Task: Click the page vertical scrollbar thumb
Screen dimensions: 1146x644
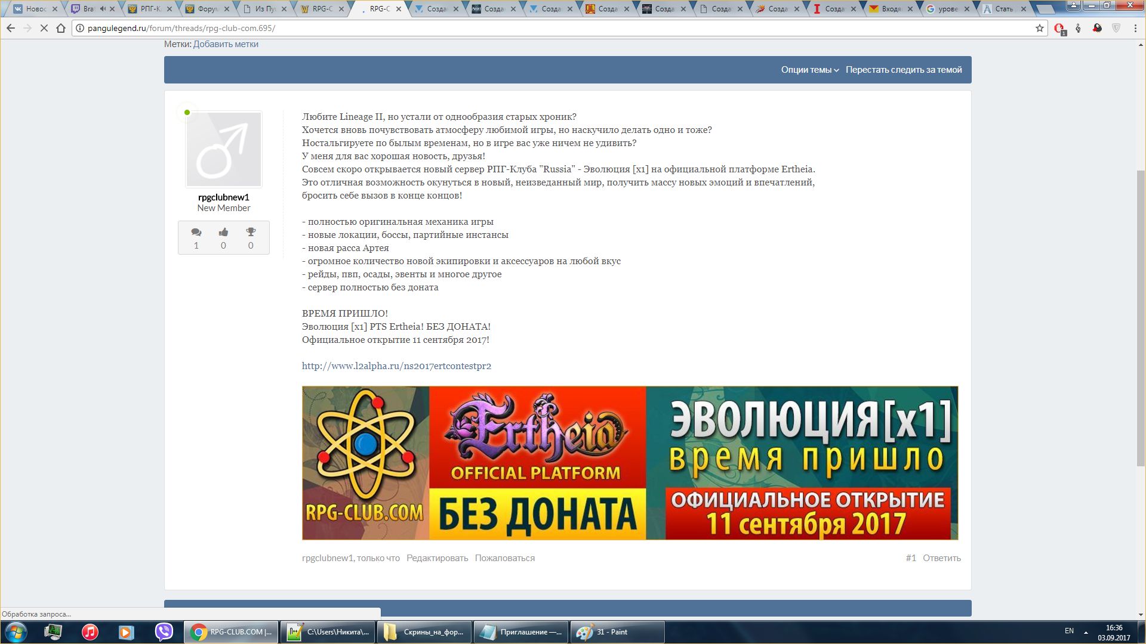Action: (x=1140, y=318)
